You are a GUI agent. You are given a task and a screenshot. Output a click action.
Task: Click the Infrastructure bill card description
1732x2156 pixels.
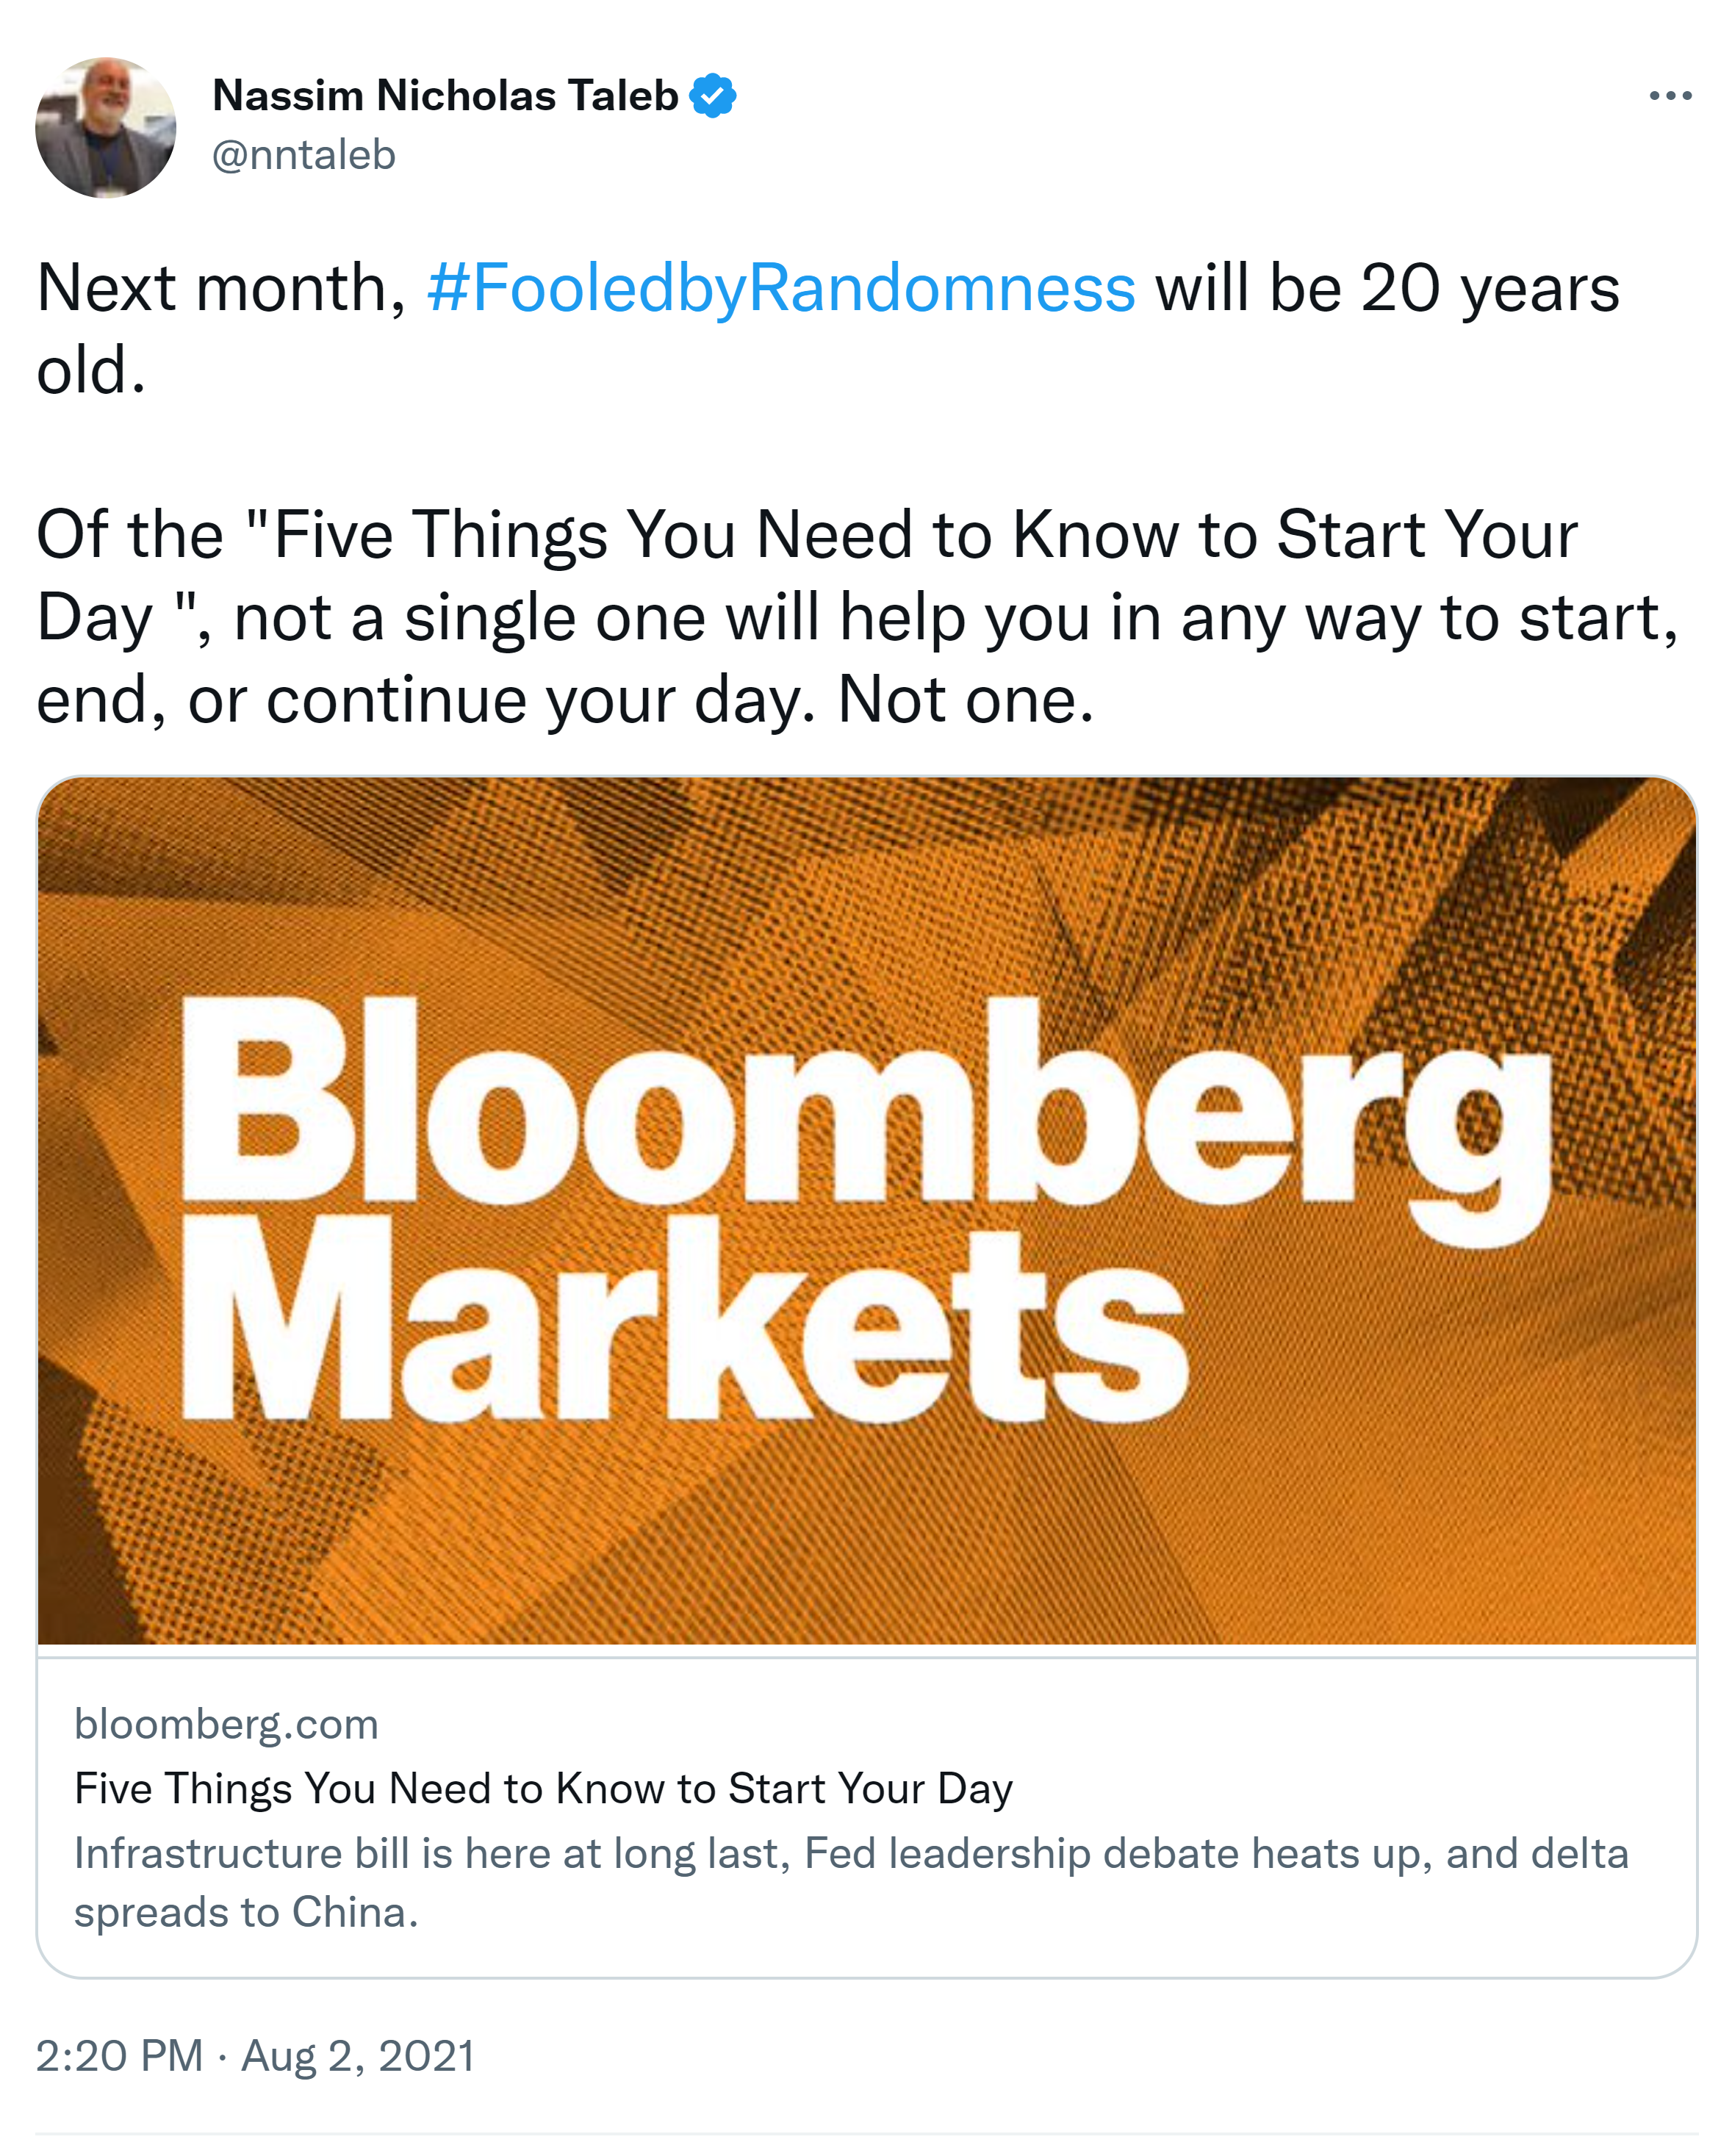850,1853
